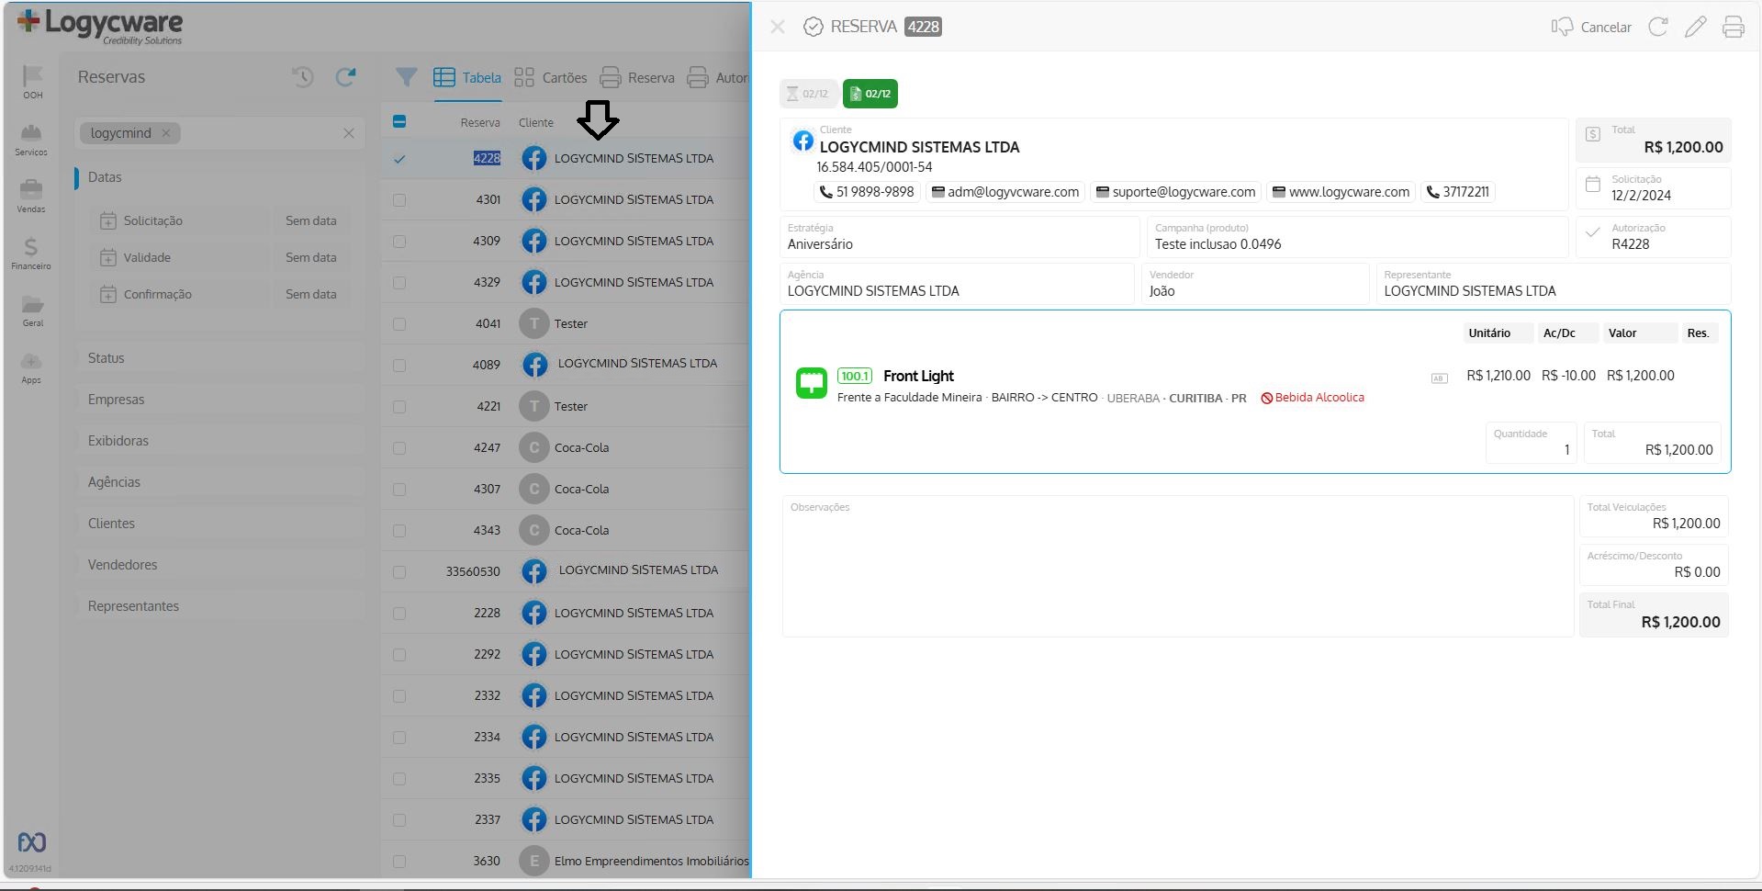Screen dimensions: 1762x891
Task: Click the gray hourglass 02/12 badge
Action: point(808,94)
